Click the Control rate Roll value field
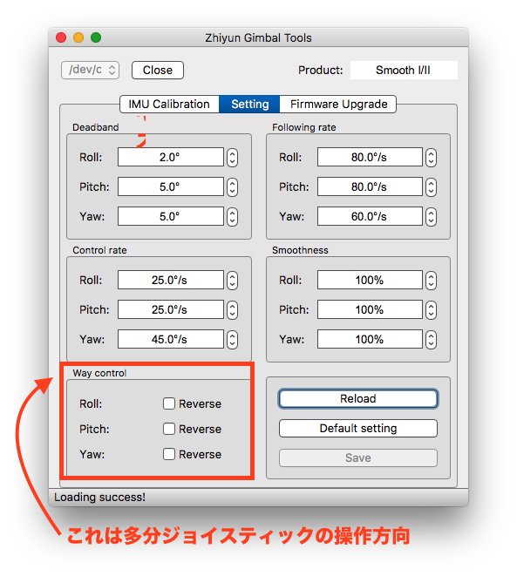 pos(171,280)
